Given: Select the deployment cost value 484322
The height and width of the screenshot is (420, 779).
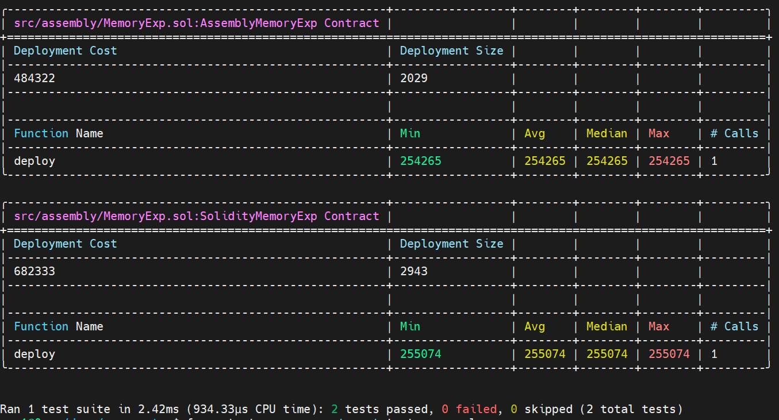Looking at the screenshot, I should pyautogui.click(x=34, y=78).
